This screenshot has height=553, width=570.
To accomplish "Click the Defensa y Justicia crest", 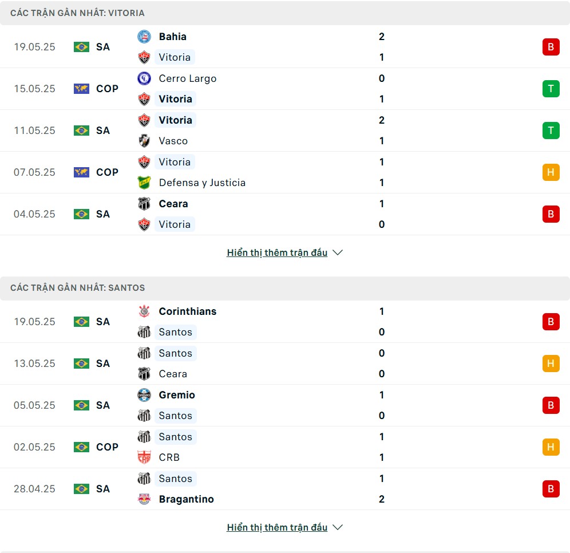I will coord(144,183).
